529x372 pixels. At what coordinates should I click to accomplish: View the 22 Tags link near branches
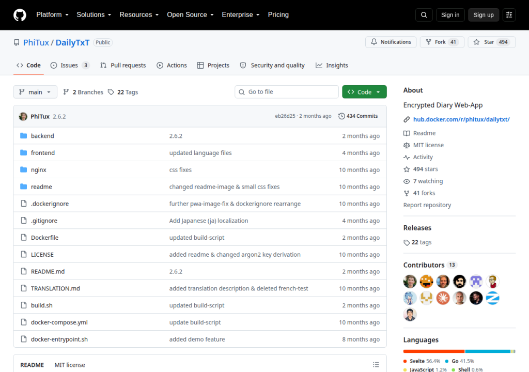click(x=123, y=92)
